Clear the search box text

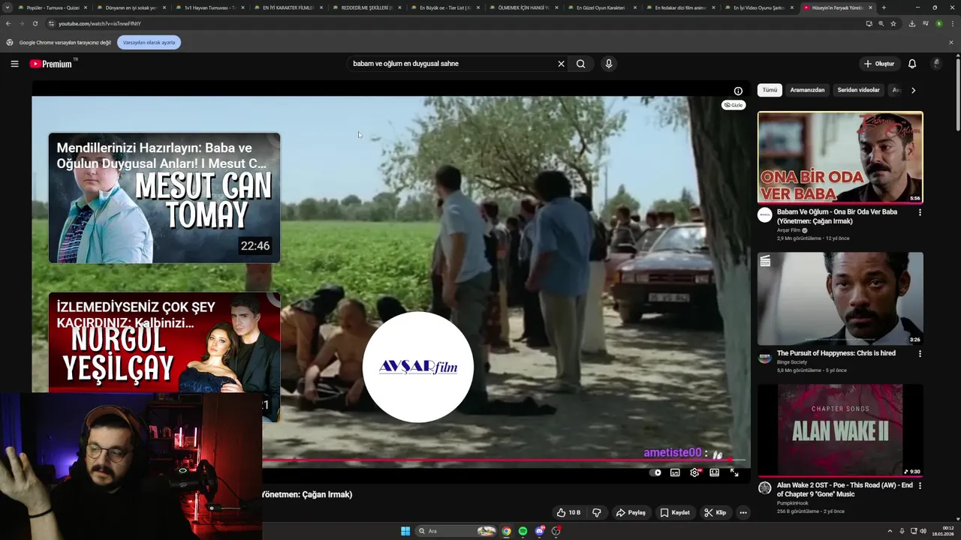coord(561,64)
